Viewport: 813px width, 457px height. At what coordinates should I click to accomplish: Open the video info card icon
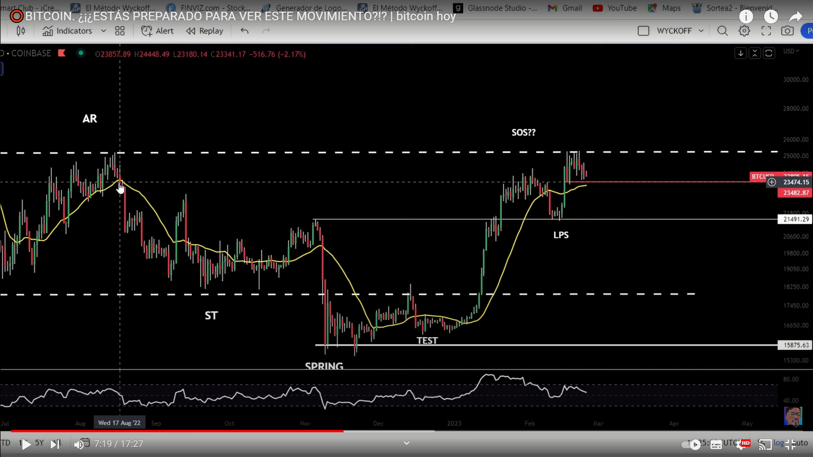[x=746, y=16]
